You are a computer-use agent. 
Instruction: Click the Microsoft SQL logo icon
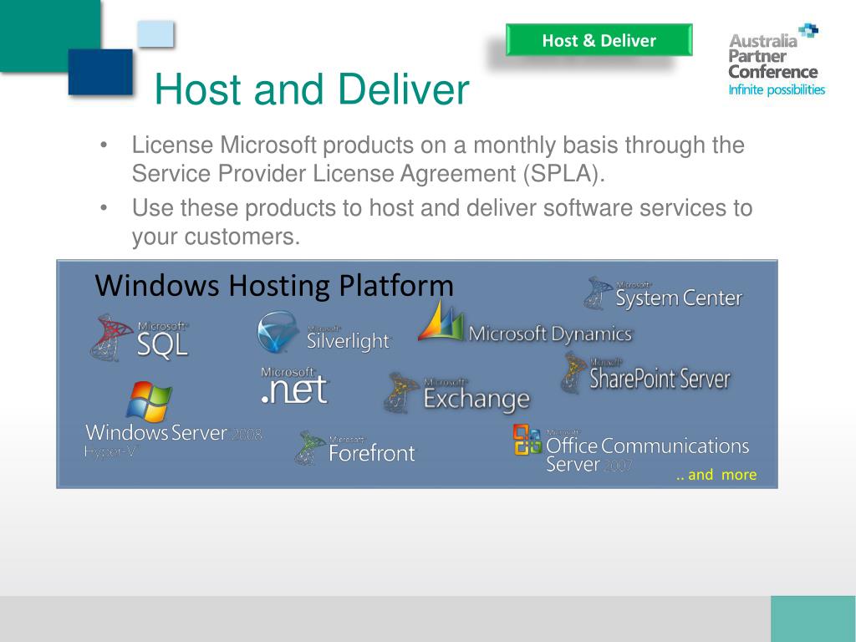111,338
